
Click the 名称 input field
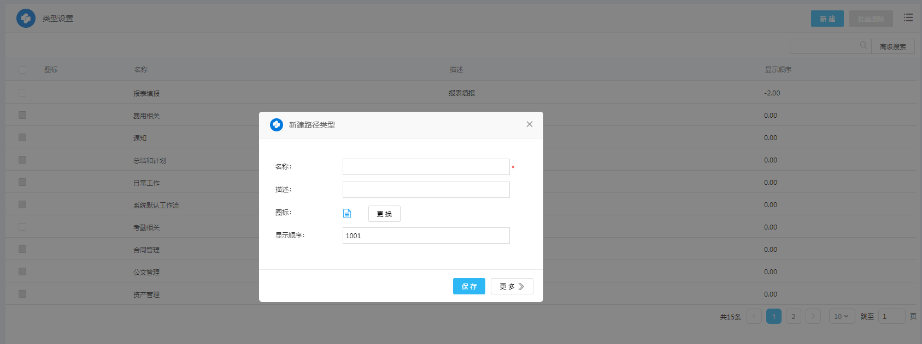[x=426, y=167]
